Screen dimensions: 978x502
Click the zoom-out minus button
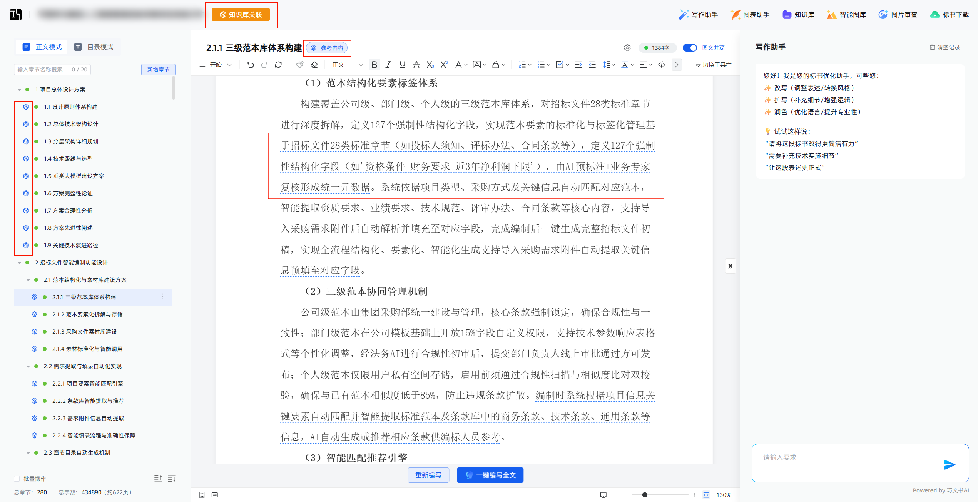coord(626,495)
